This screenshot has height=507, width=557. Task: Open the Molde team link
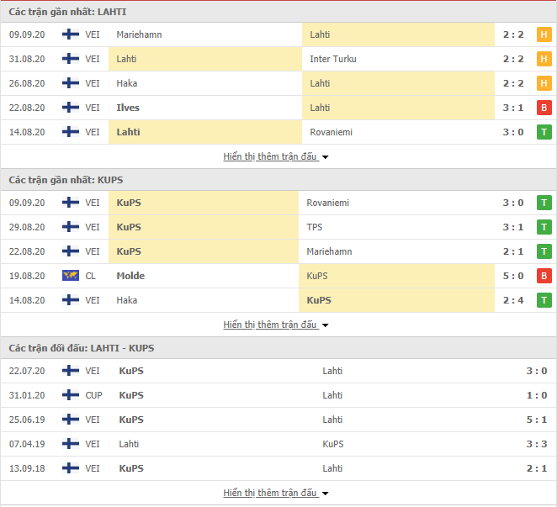(x=130, y=276)
